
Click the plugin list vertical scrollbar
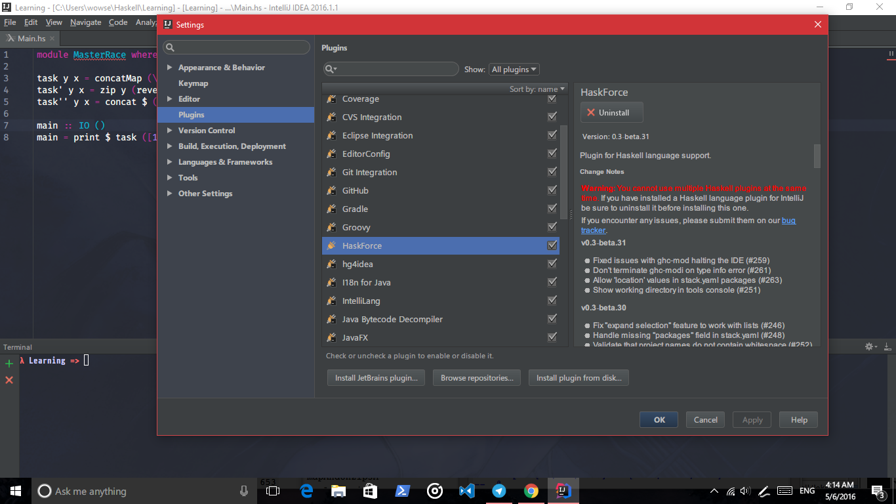click(563, 171)
